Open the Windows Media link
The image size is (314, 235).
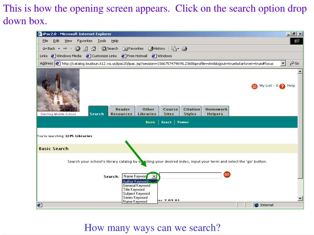tap(66, 56)
